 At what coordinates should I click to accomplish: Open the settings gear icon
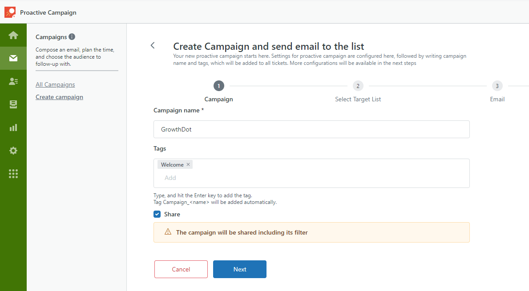tap(13, 151)
